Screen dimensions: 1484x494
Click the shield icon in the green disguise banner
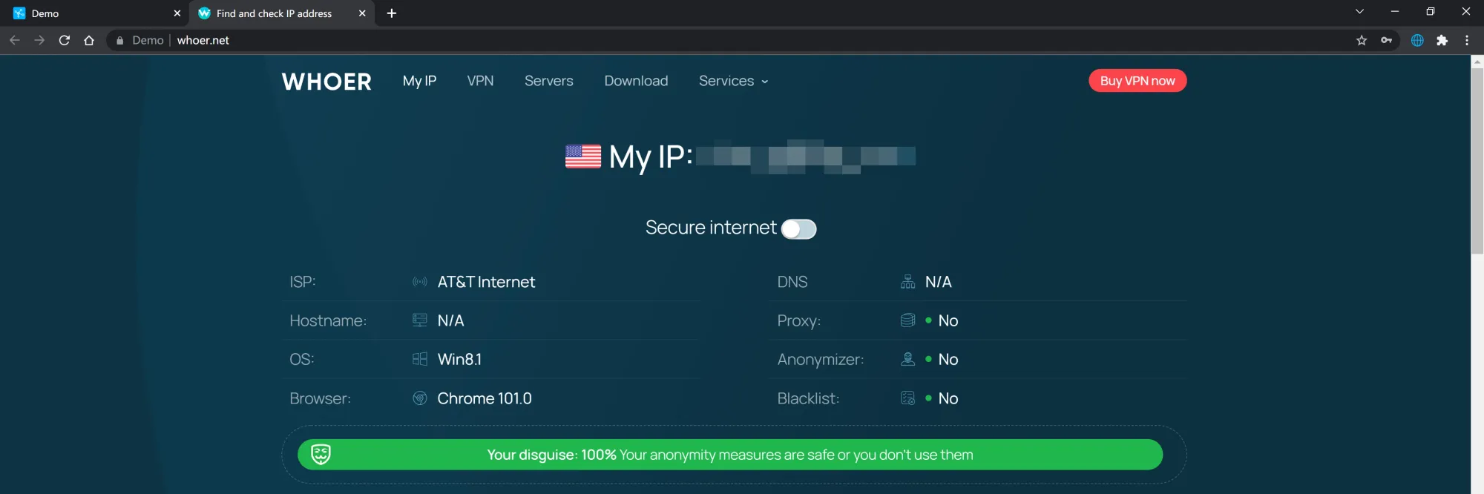tap(320, 453)
